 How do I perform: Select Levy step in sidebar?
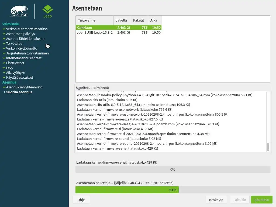(x=9, y=68)
